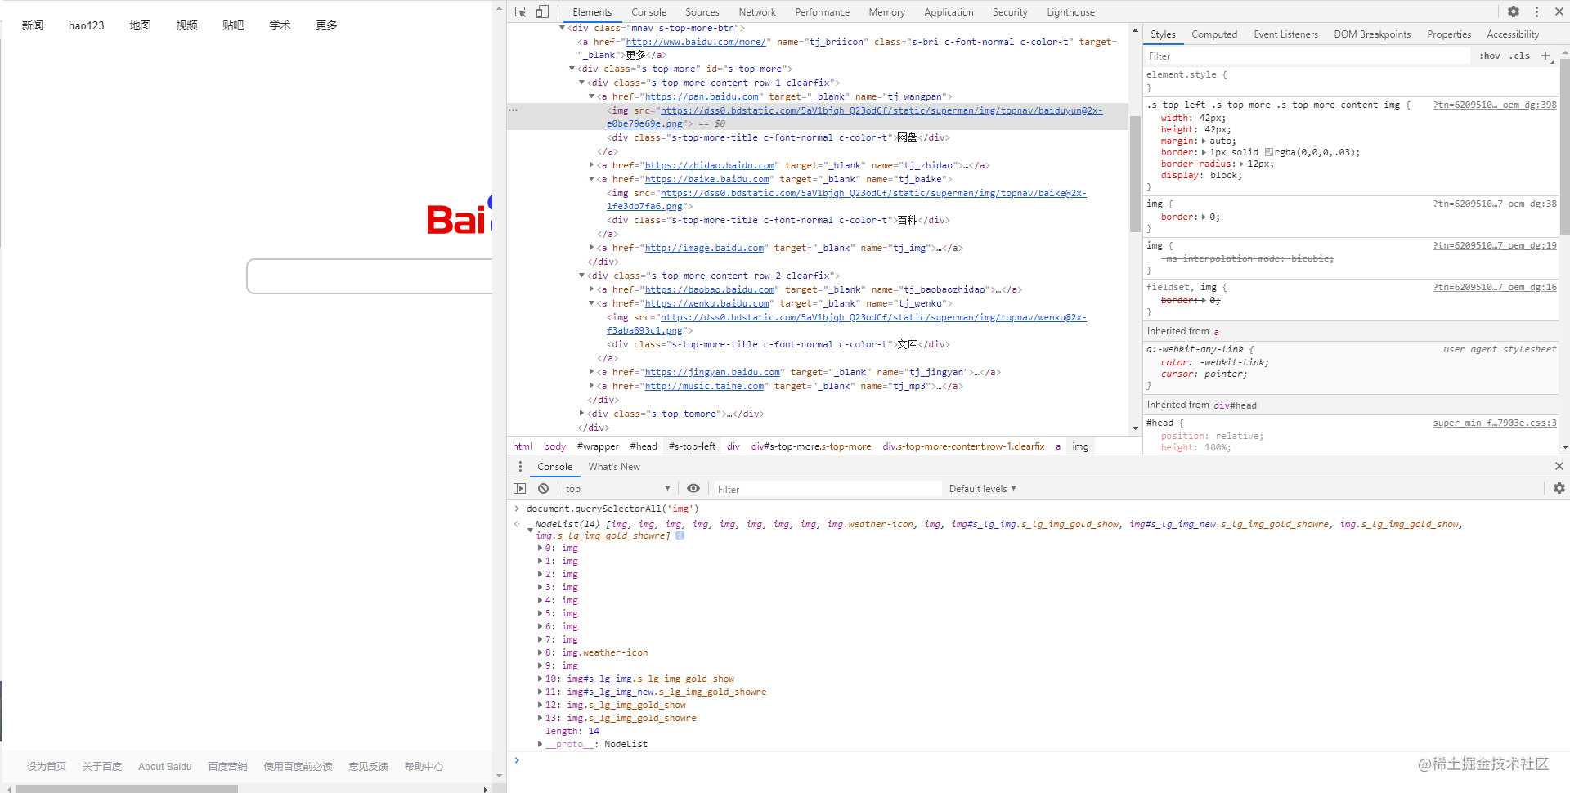The image size is (1570, 793).
Task: Open the top JavaScript context dropdown
Action: tap(617, 488)
